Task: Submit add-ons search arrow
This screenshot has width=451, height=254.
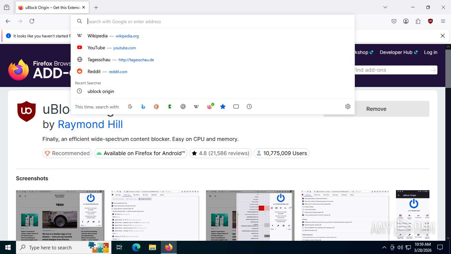Action: pyautogui.click(x=433, y=70)
